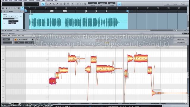
Task: Click Melodyne undo arrow icon
Action: coord(37,40)
